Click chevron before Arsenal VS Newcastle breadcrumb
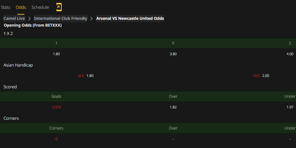 [92, 18]
